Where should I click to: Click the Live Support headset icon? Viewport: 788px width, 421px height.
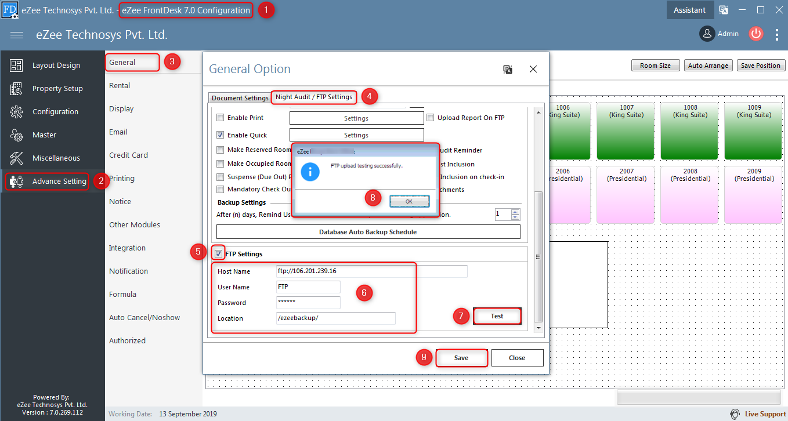(x=735, y=414)
